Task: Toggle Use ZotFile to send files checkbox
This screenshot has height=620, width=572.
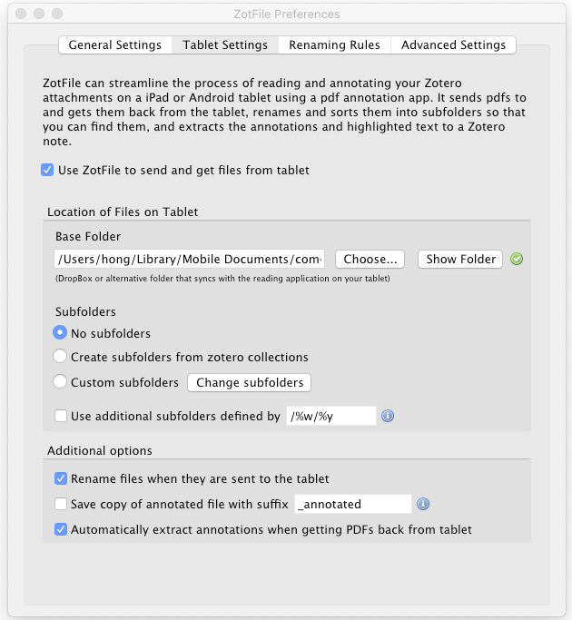Action: coord(47,170)
